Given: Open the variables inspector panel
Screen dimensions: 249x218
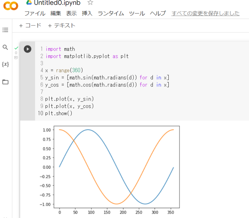Looking at the screenshot, I should (5, 64).
